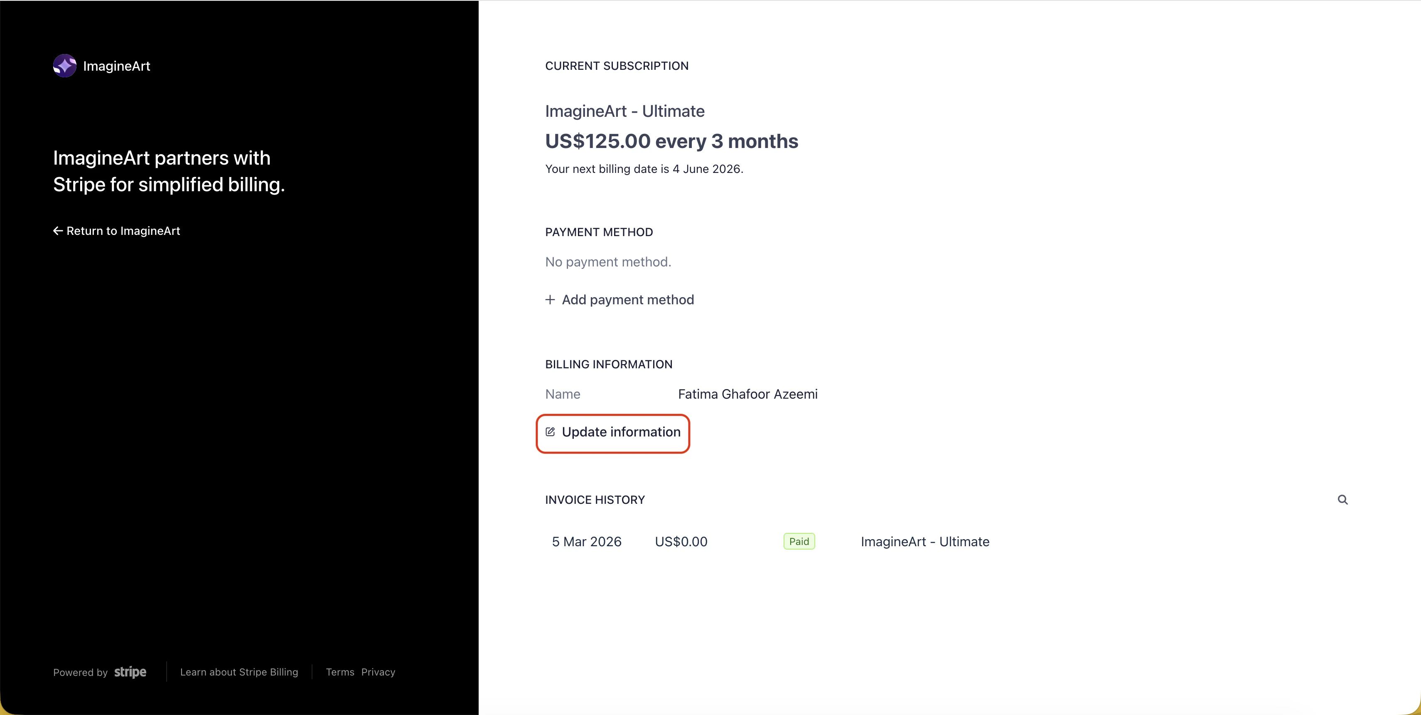Click the back arrow beside Return to ImagineArt
1421x715 pixels.
coord(57,231)
